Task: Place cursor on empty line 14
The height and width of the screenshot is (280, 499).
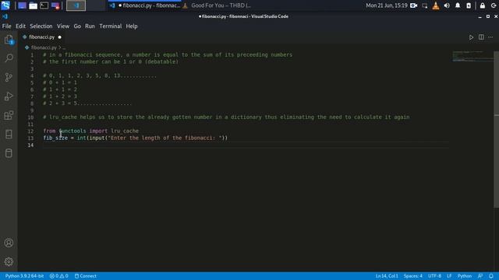Action: point(246,145)
